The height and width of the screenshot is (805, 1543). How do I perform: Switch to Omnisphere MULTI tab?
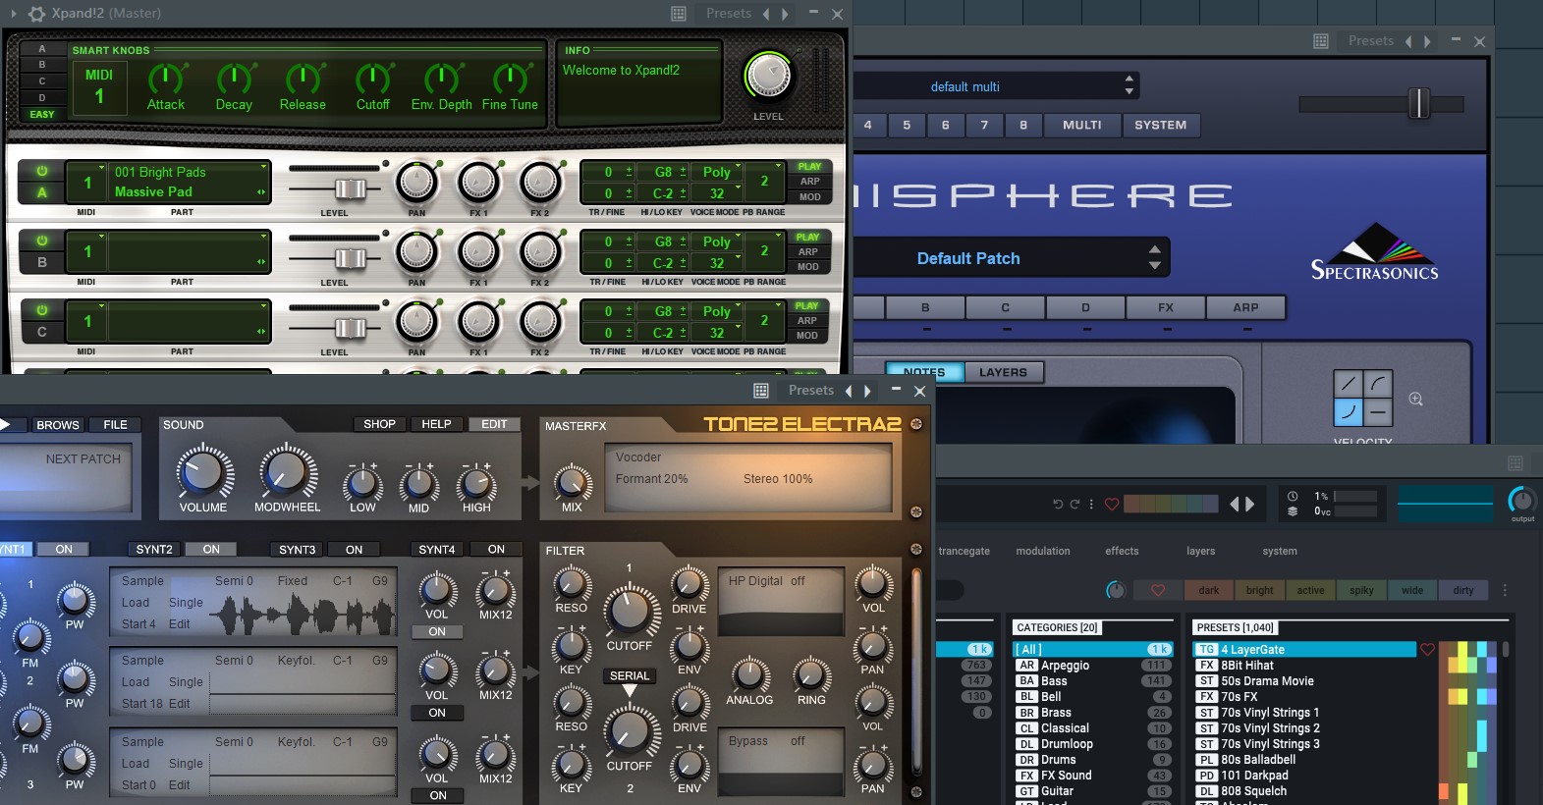tap(1081, 125)
